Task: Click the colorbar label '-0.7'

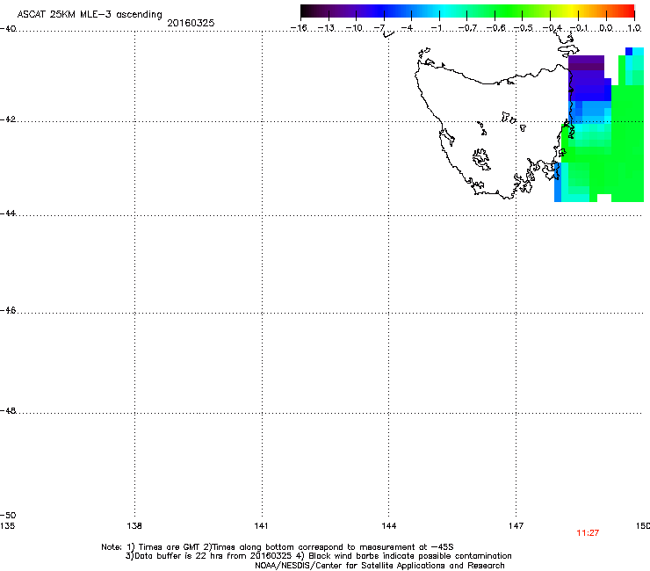Action: (467, 28)
